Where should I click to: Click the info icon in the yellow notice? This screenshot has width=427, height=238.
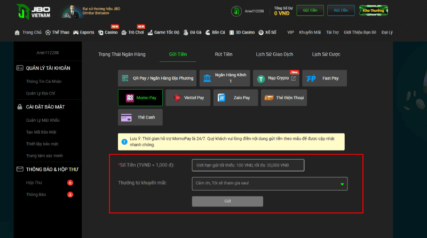point(124,141)
